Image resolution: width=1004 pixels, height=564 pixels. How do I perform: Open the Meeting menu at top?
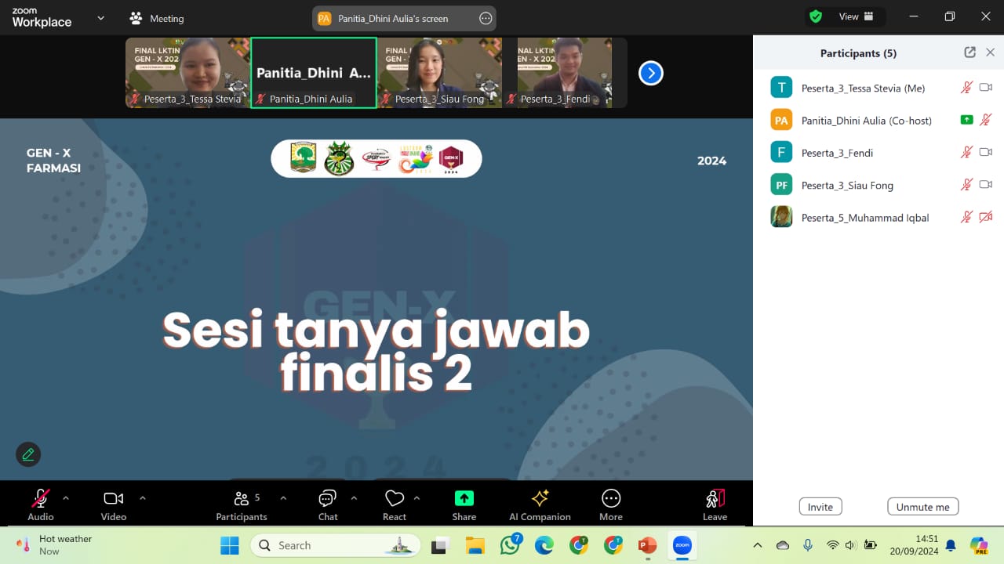tap(157, 18)
